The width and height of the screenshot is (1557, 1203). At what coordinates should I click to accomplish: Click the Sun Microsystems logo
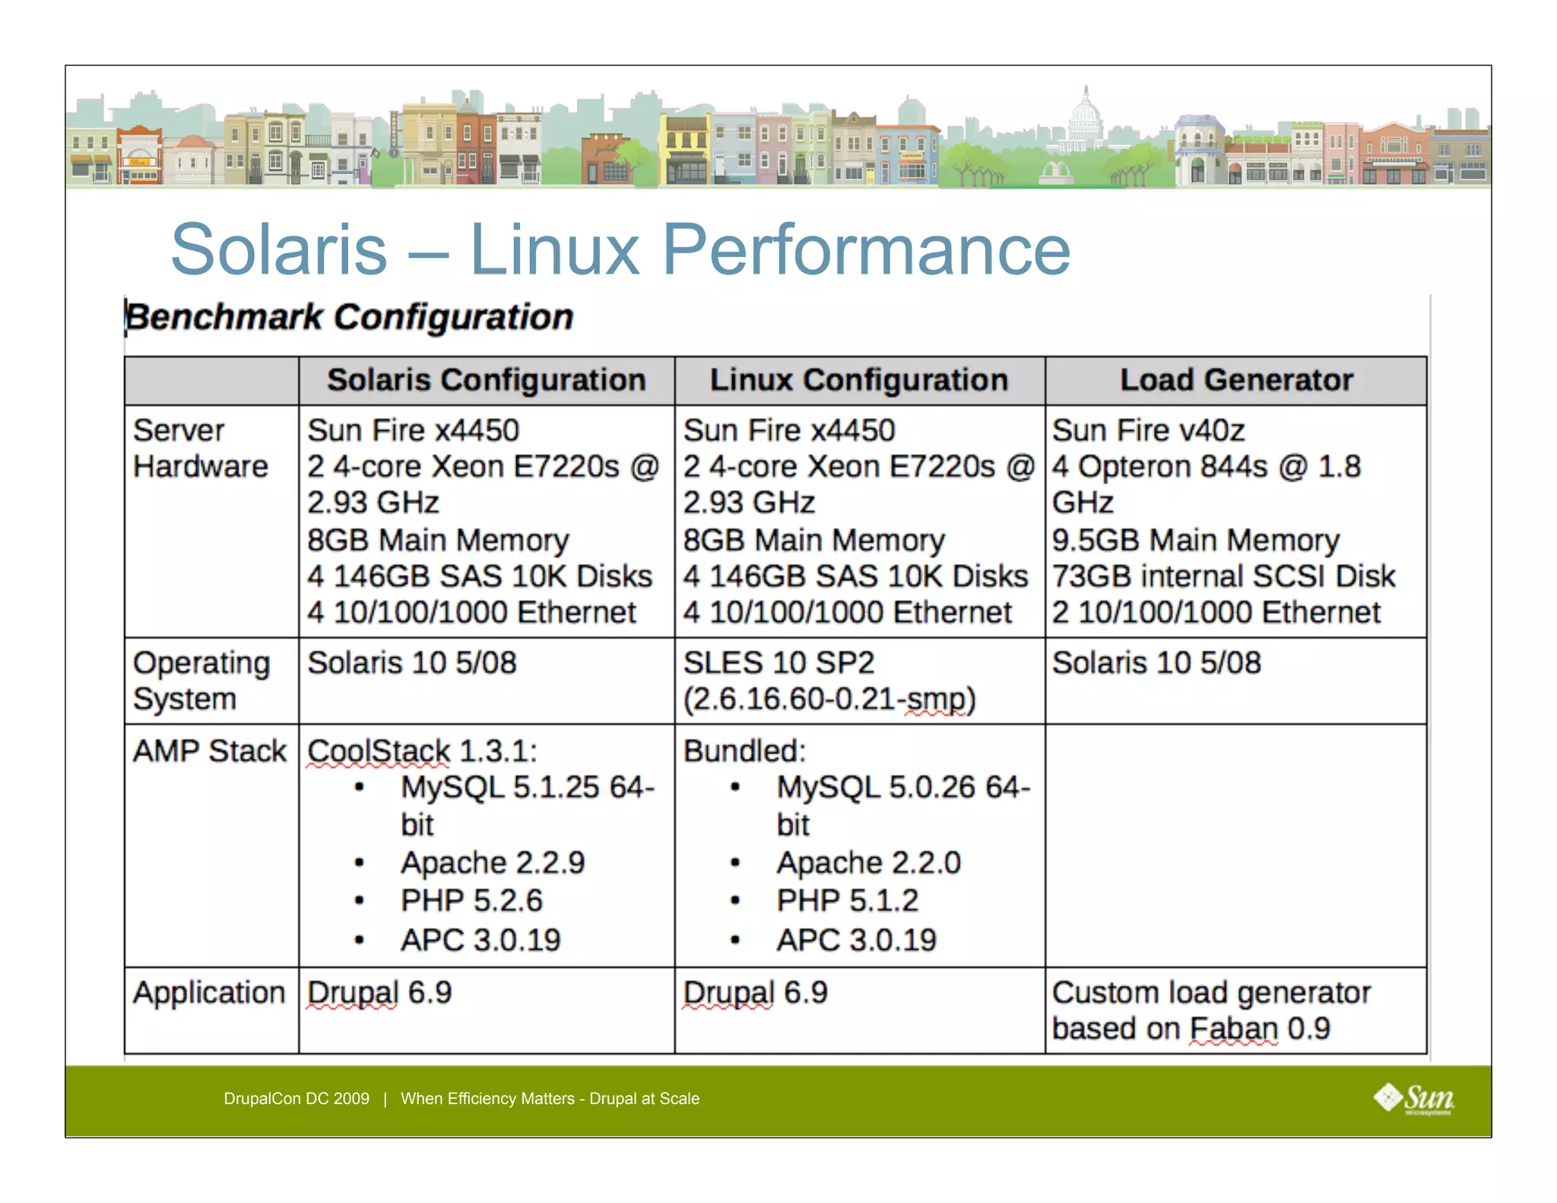[x=1413, y=1098]
